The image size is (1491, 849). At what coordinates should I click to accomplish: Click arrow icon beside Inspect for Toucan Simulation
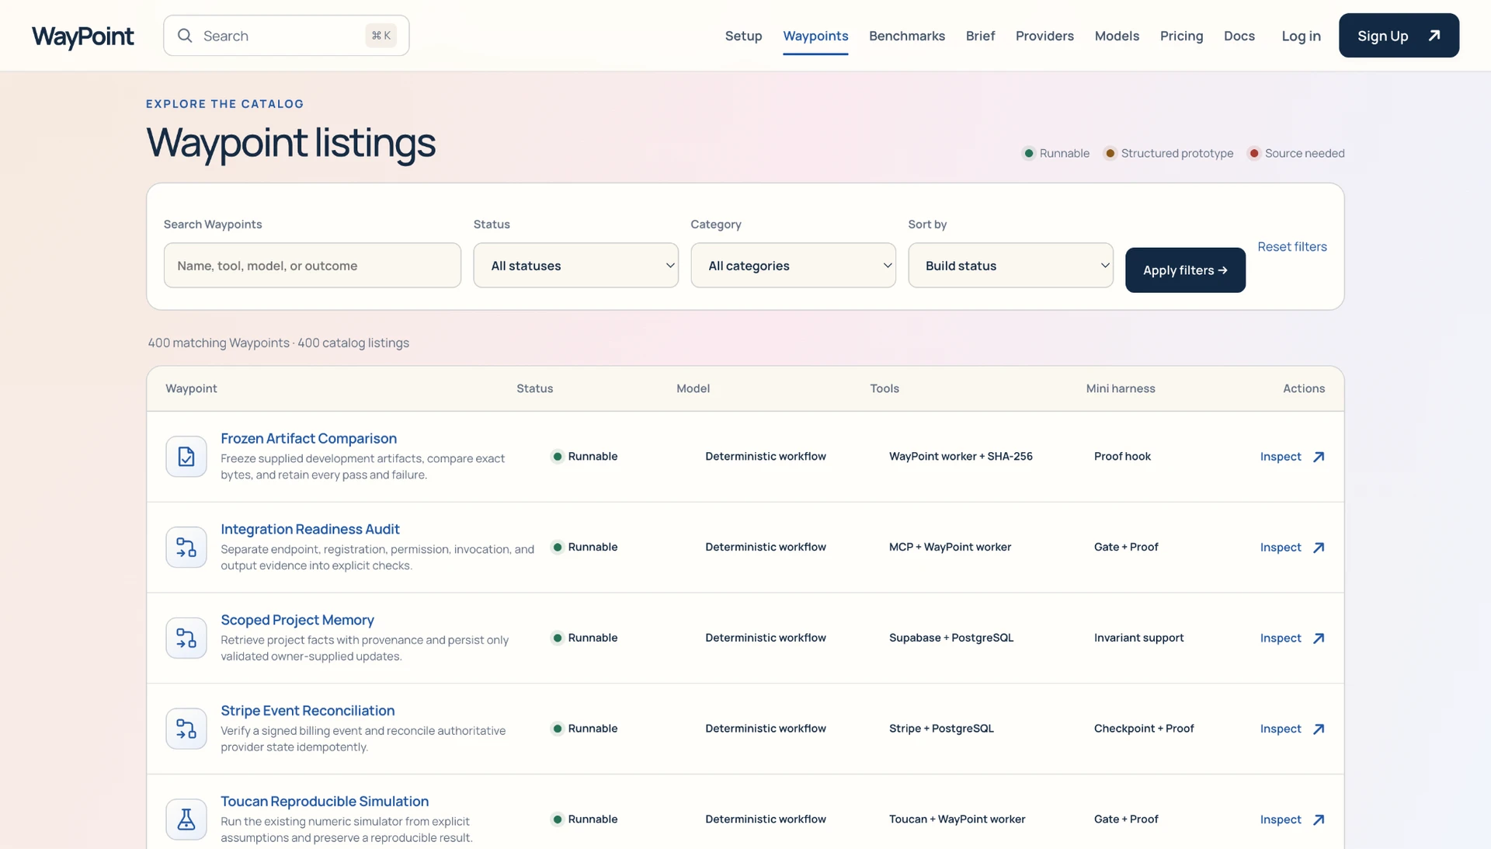1319,819
